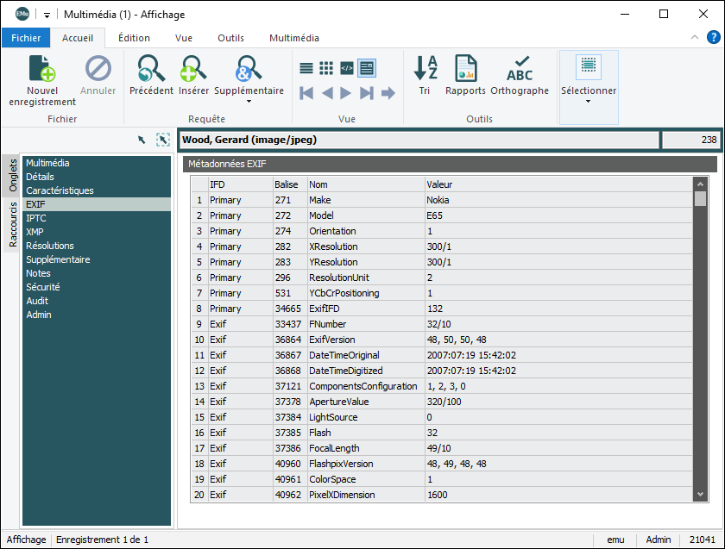Screen dimensions: 725x549
Task: Switch to contact sheet grid view
Action: click(326, 67)
